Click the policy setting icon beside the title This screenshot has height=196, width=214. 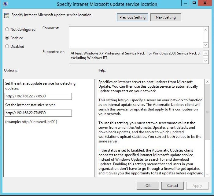coord(7,16)
